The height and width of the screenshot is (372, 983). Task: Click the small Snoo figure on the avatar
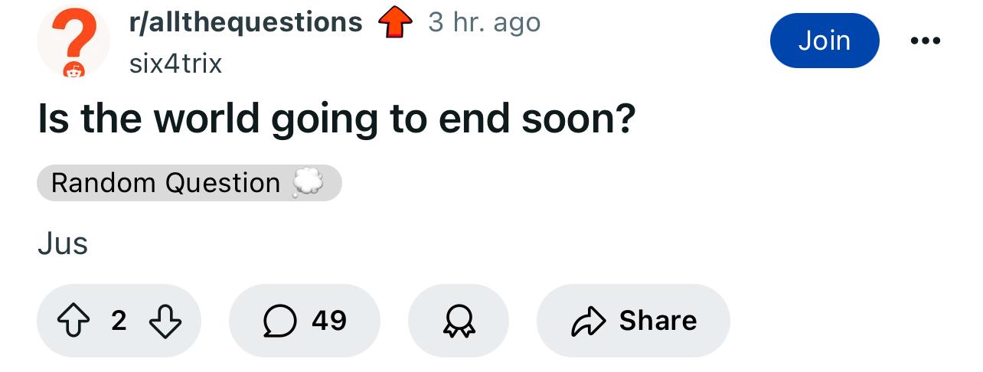pos(74,71)
